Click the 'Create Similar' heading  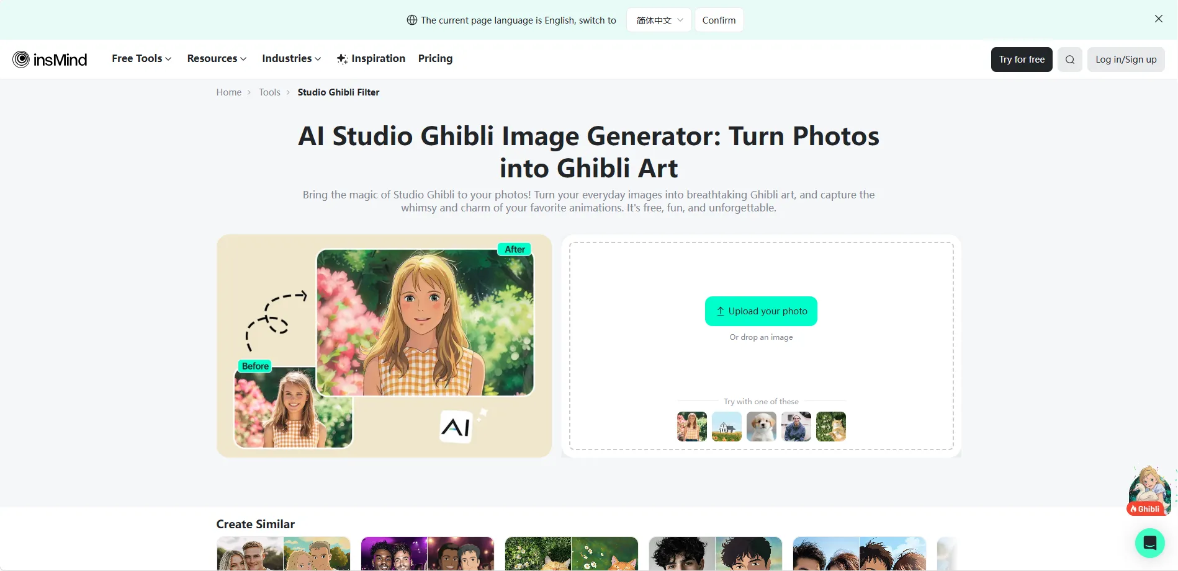pyautogui.click(x=256, y=524)
